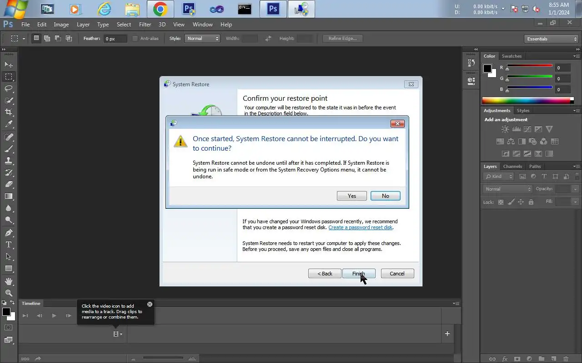Select the Brush tool

pos(9,149)
